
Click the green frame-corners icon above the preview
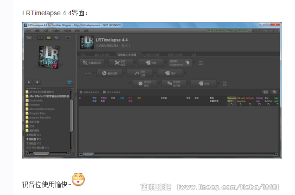point(40,38)
